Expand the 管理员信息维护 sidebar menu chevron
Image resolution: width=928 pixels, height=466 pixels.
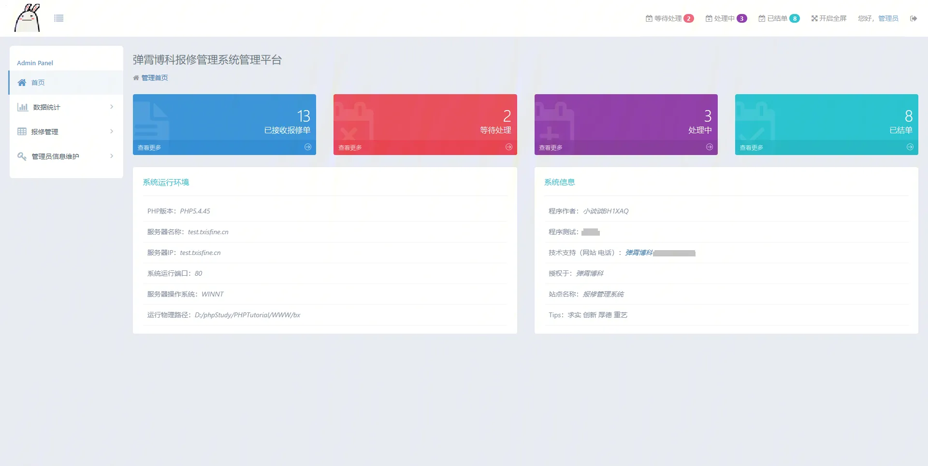[112, 156]
